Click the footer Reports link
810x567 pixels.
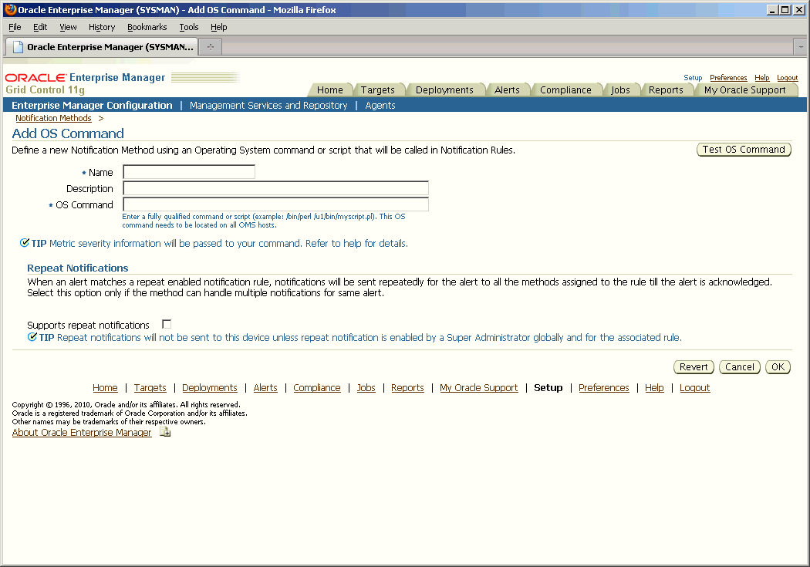click(407, 388)
